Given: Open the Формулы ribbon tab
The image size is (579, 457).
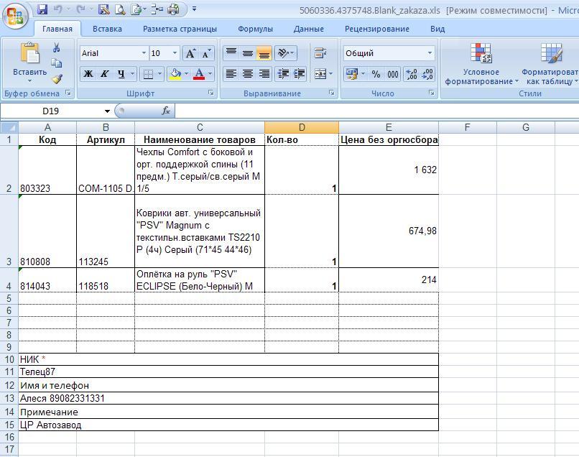Looking at the screenshot, I should [x=255, y=29].
